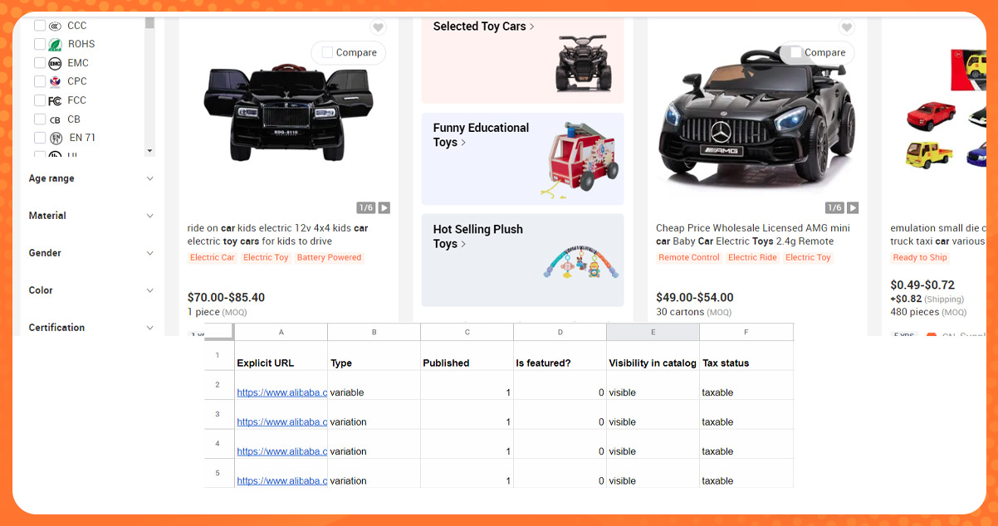Click the black Rolls Royce car image
The width and height of the screenshot is (998, 526).
[x=288, y=112]
